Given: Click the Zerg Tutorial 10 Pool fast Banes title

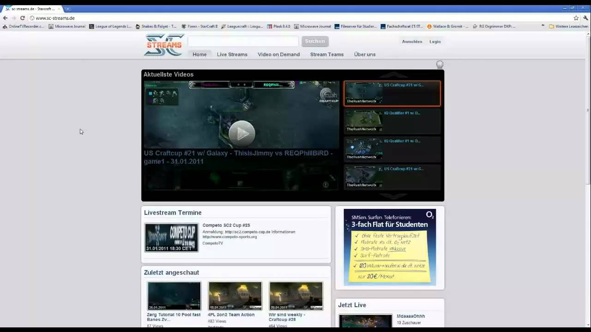Looking at the screenshot, I should click(x=174, y=317).
